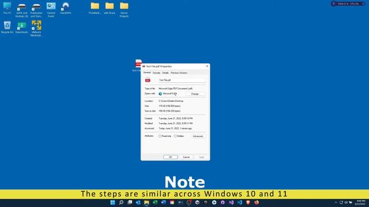This screenshot has width=369, height=207.
Task: Open the taskbar clock and date
Action: coord(360,202)
